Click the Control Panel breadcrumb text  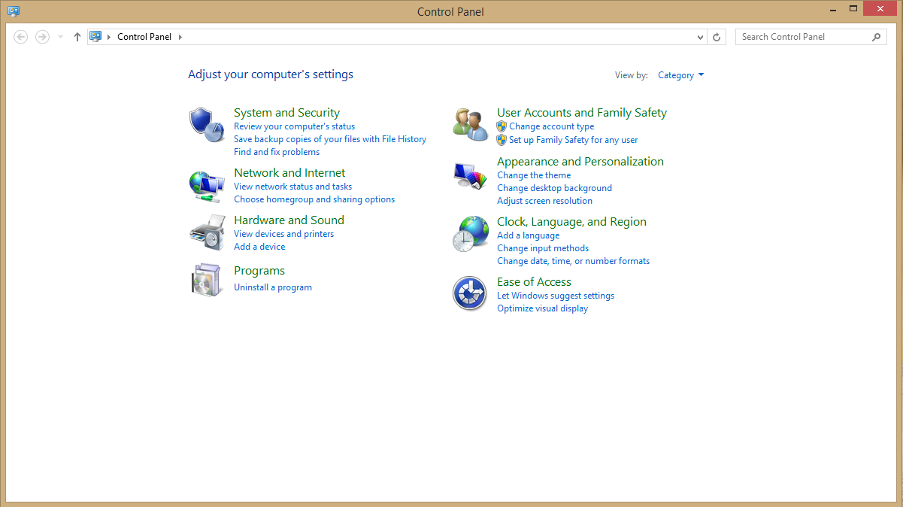(144, 37)
